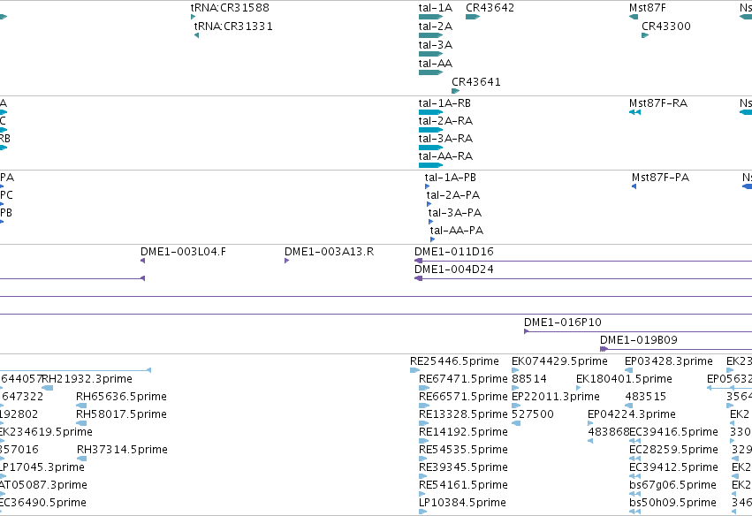Select the RH65636.5prime EST glyph

click(81, 406)
